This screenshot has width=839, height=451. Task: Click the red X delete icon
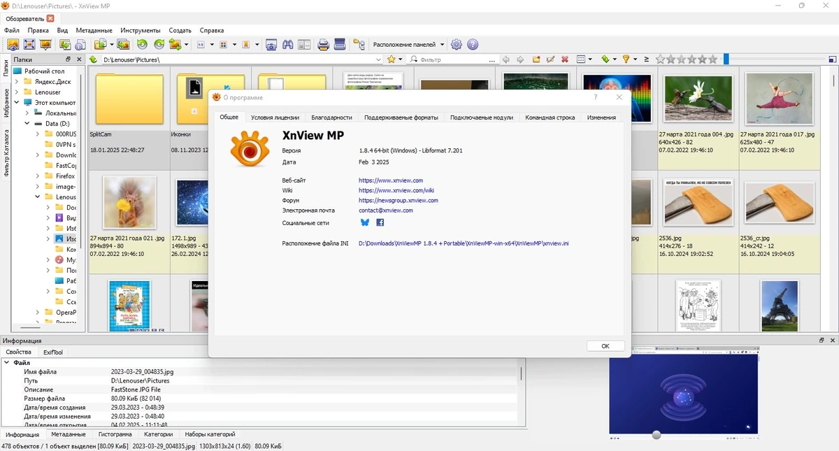click(x=564, y=59)
